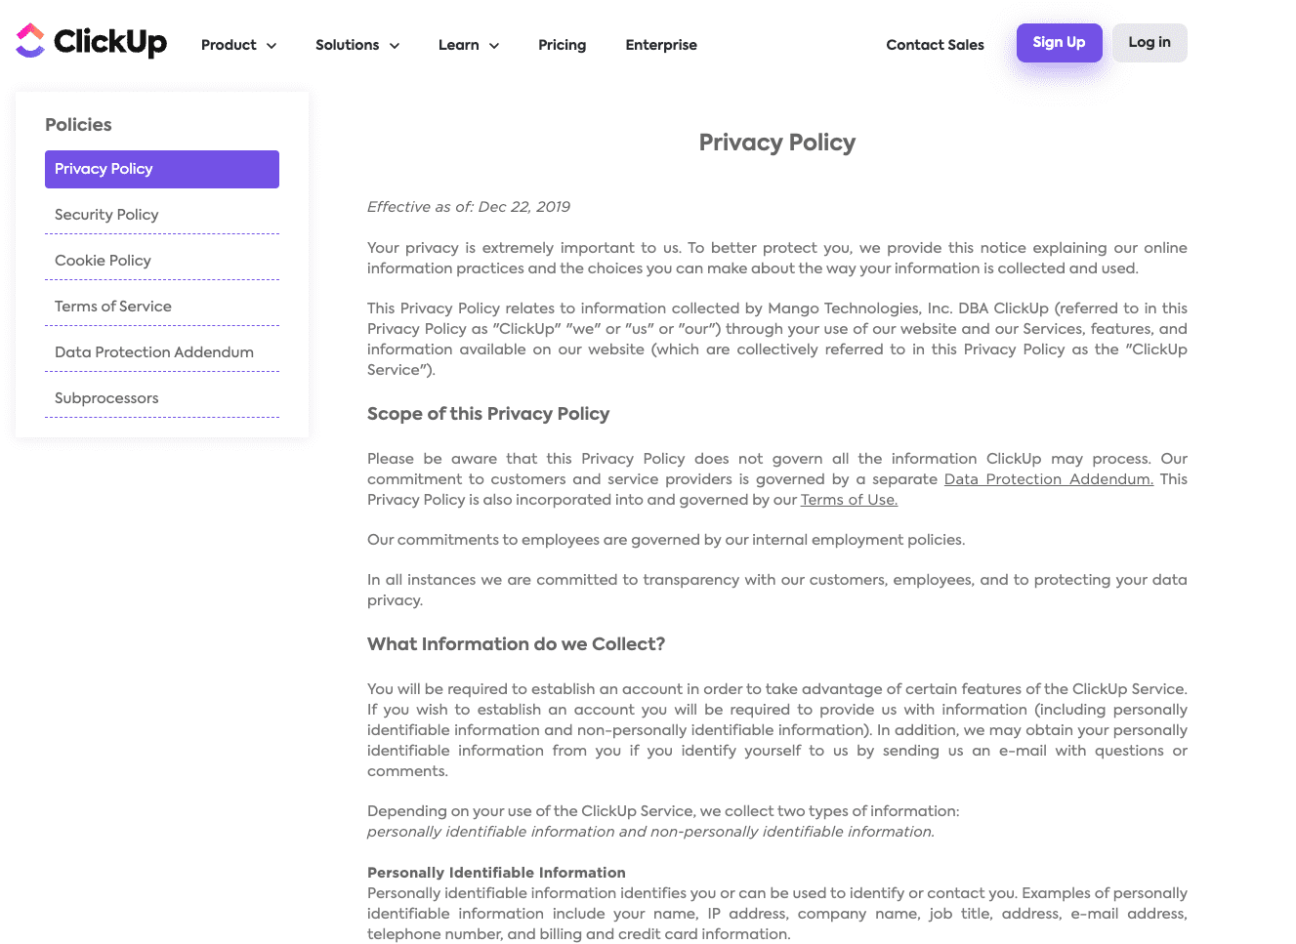The width and height of the screenshot is (1296, 944).
Task: Click the Log in button
Action: (x=1149, y=42)
